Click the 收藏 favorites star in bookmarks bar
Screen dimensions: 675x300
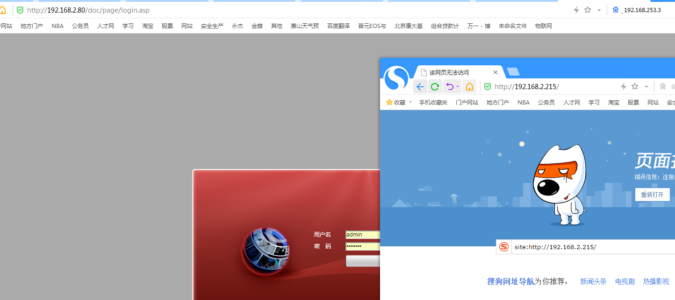click(389, 102)
